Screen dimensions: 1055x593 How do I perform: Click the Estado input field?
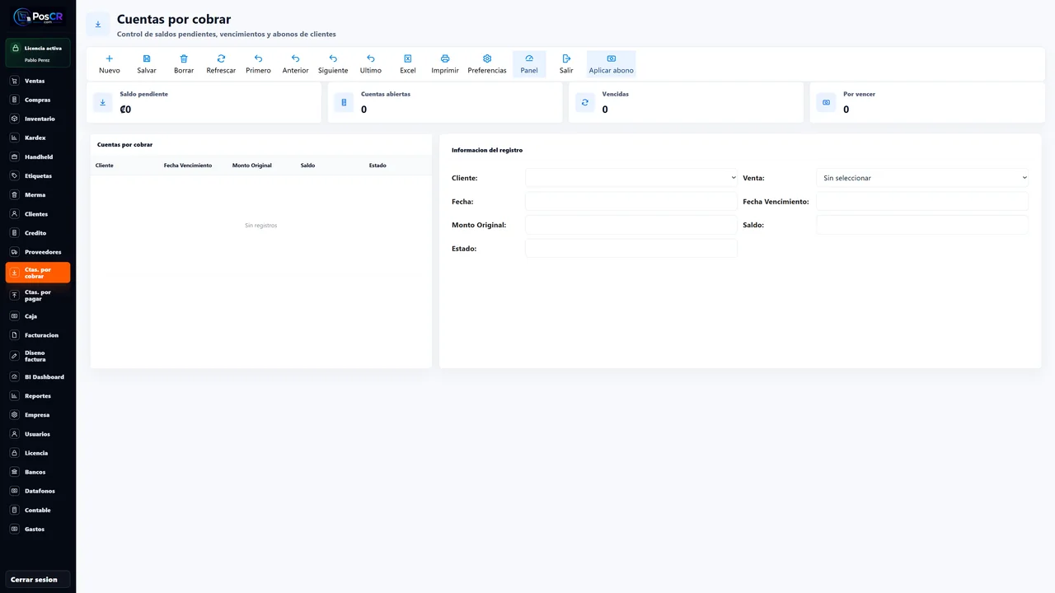tap(631, 249)
